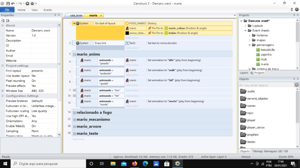Expand the mario_teste group
This screenshot has height=168, width=300.
[74, 134]
